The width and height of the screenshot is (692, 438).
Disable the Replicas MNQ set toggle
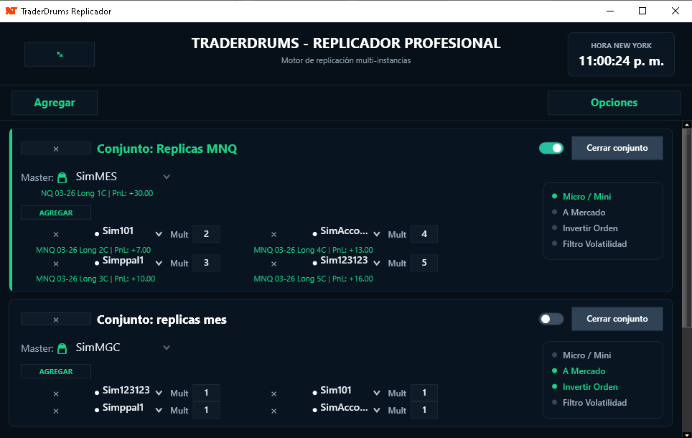click(551, 148)
